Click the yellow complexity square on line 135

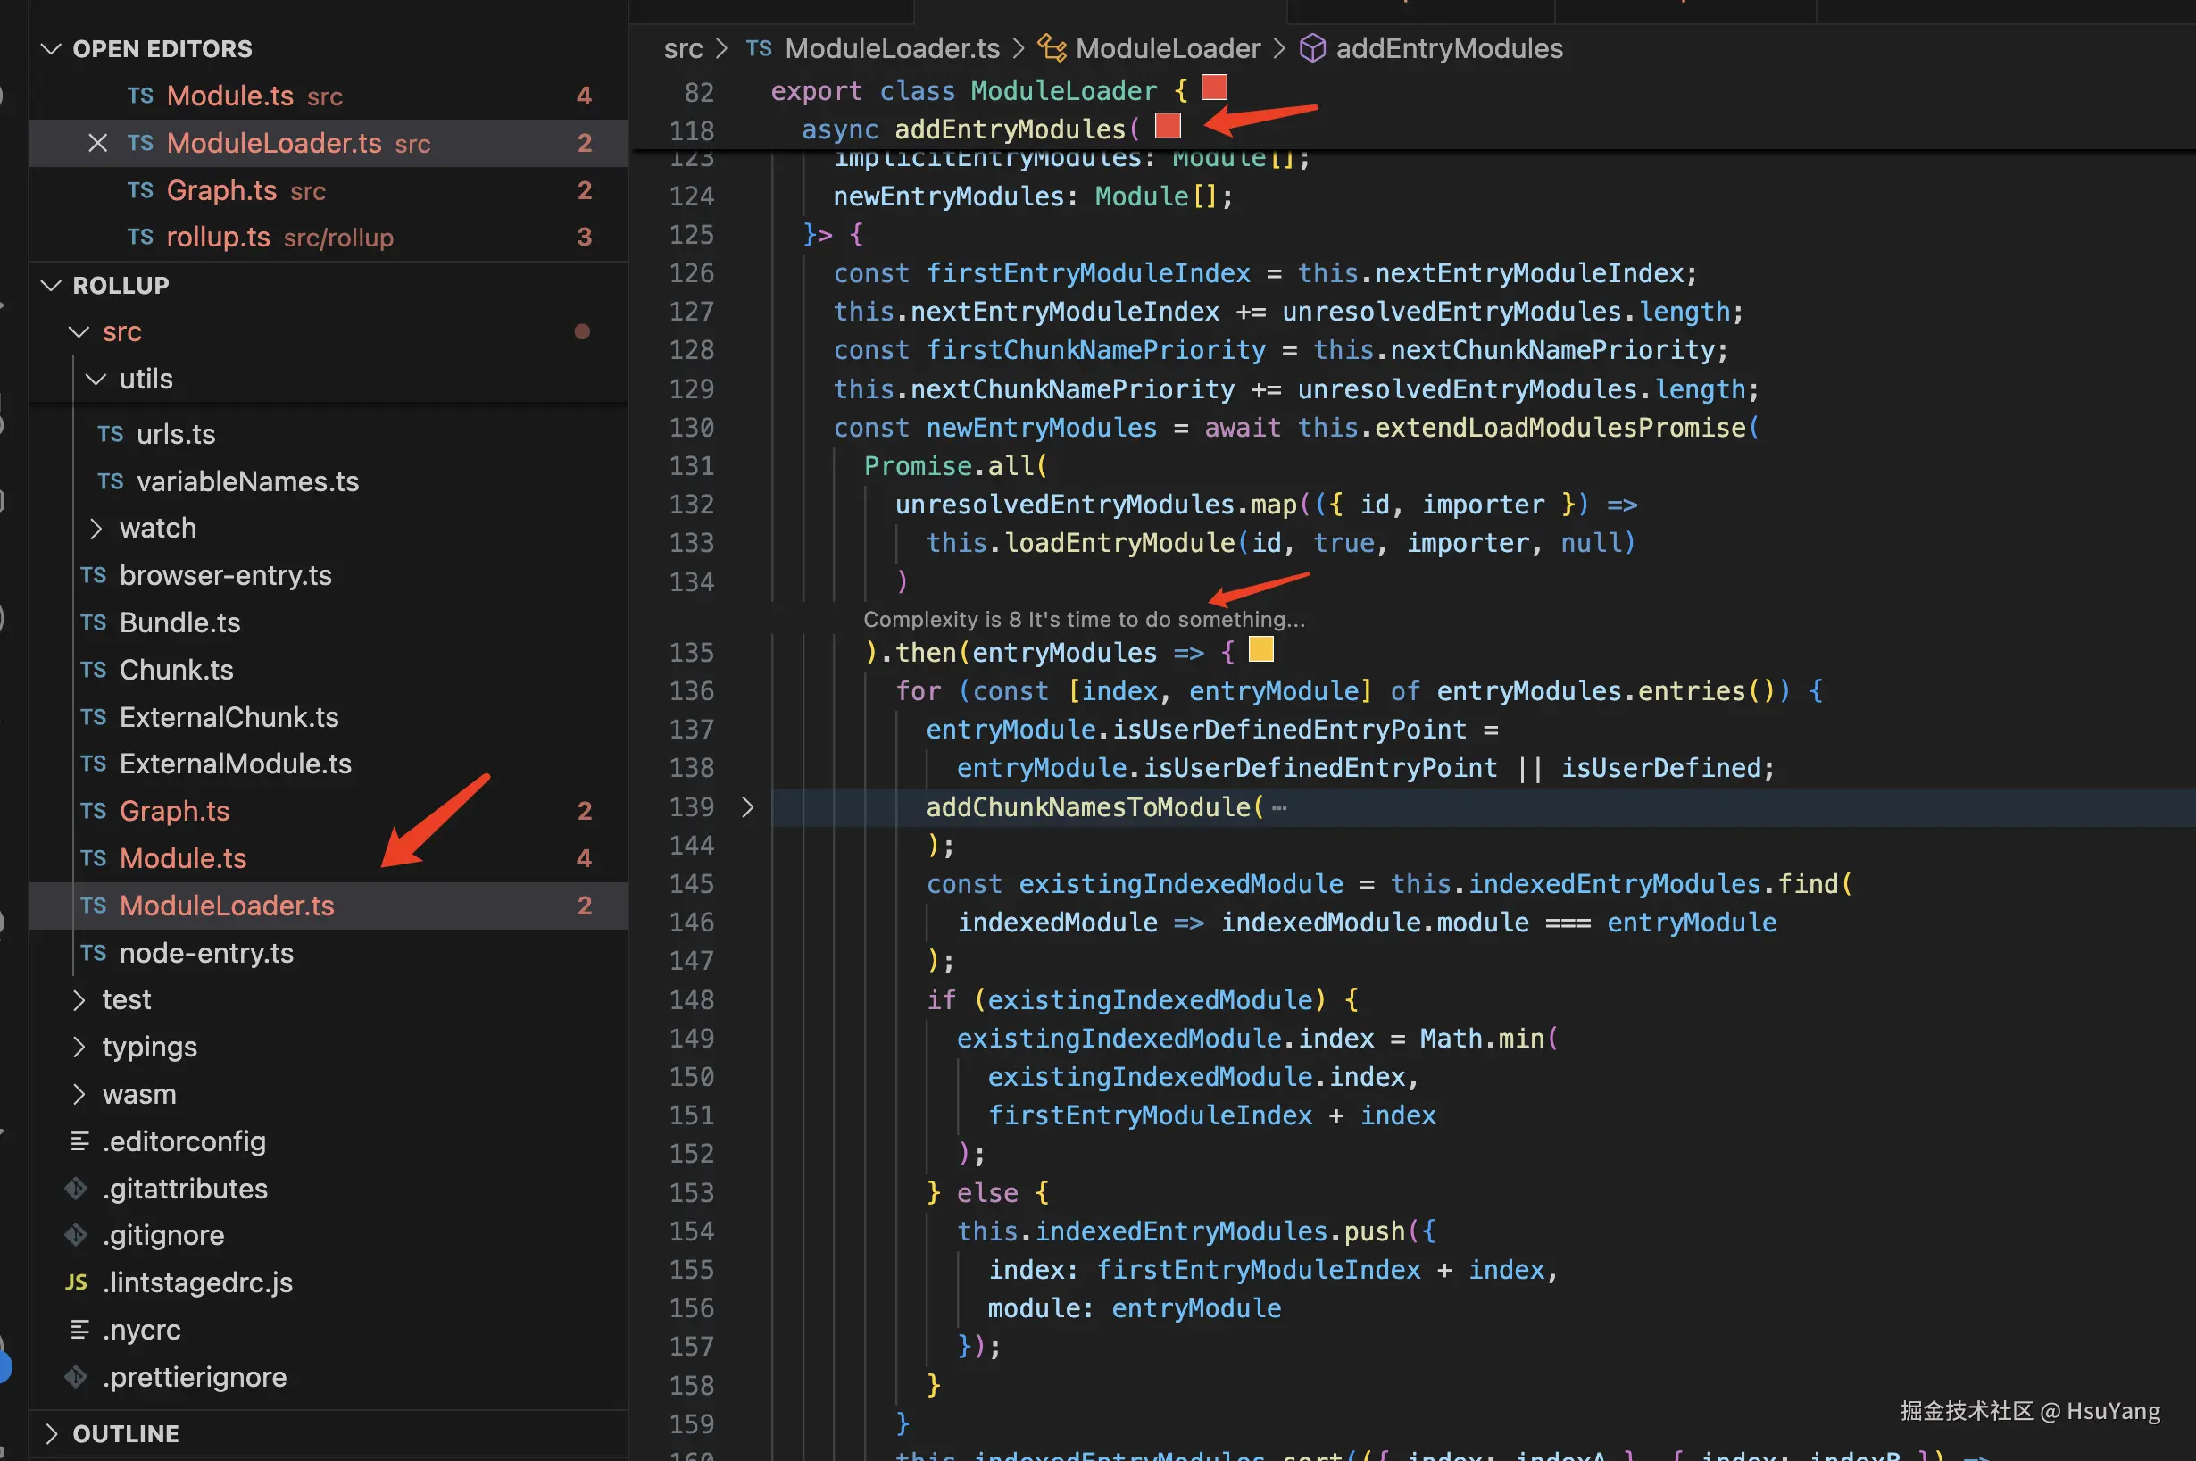click(1260, 648)
